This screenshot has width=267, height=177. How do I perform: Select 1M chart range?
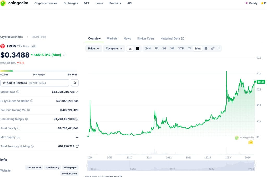pyautogui.click(x=164, y=48)
